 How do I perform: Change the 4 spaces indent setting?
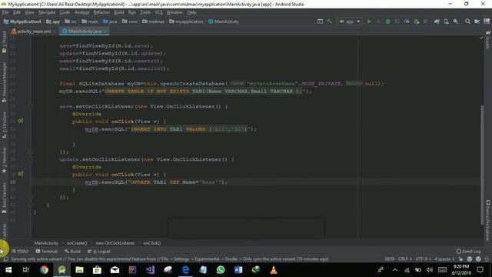444,259
